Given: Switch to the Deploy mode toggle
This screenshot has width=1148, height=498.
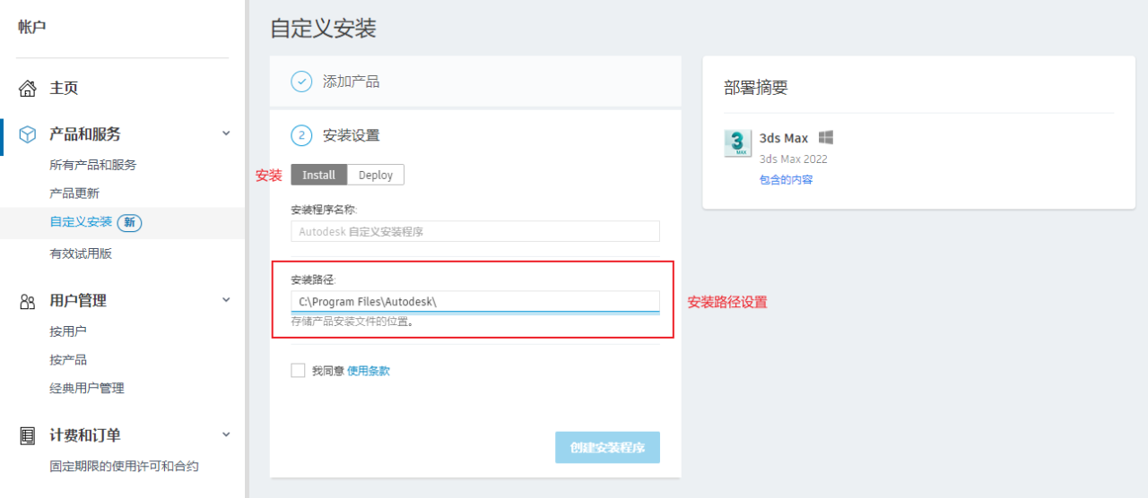Looking at the screenshot, I should (376, 175).
